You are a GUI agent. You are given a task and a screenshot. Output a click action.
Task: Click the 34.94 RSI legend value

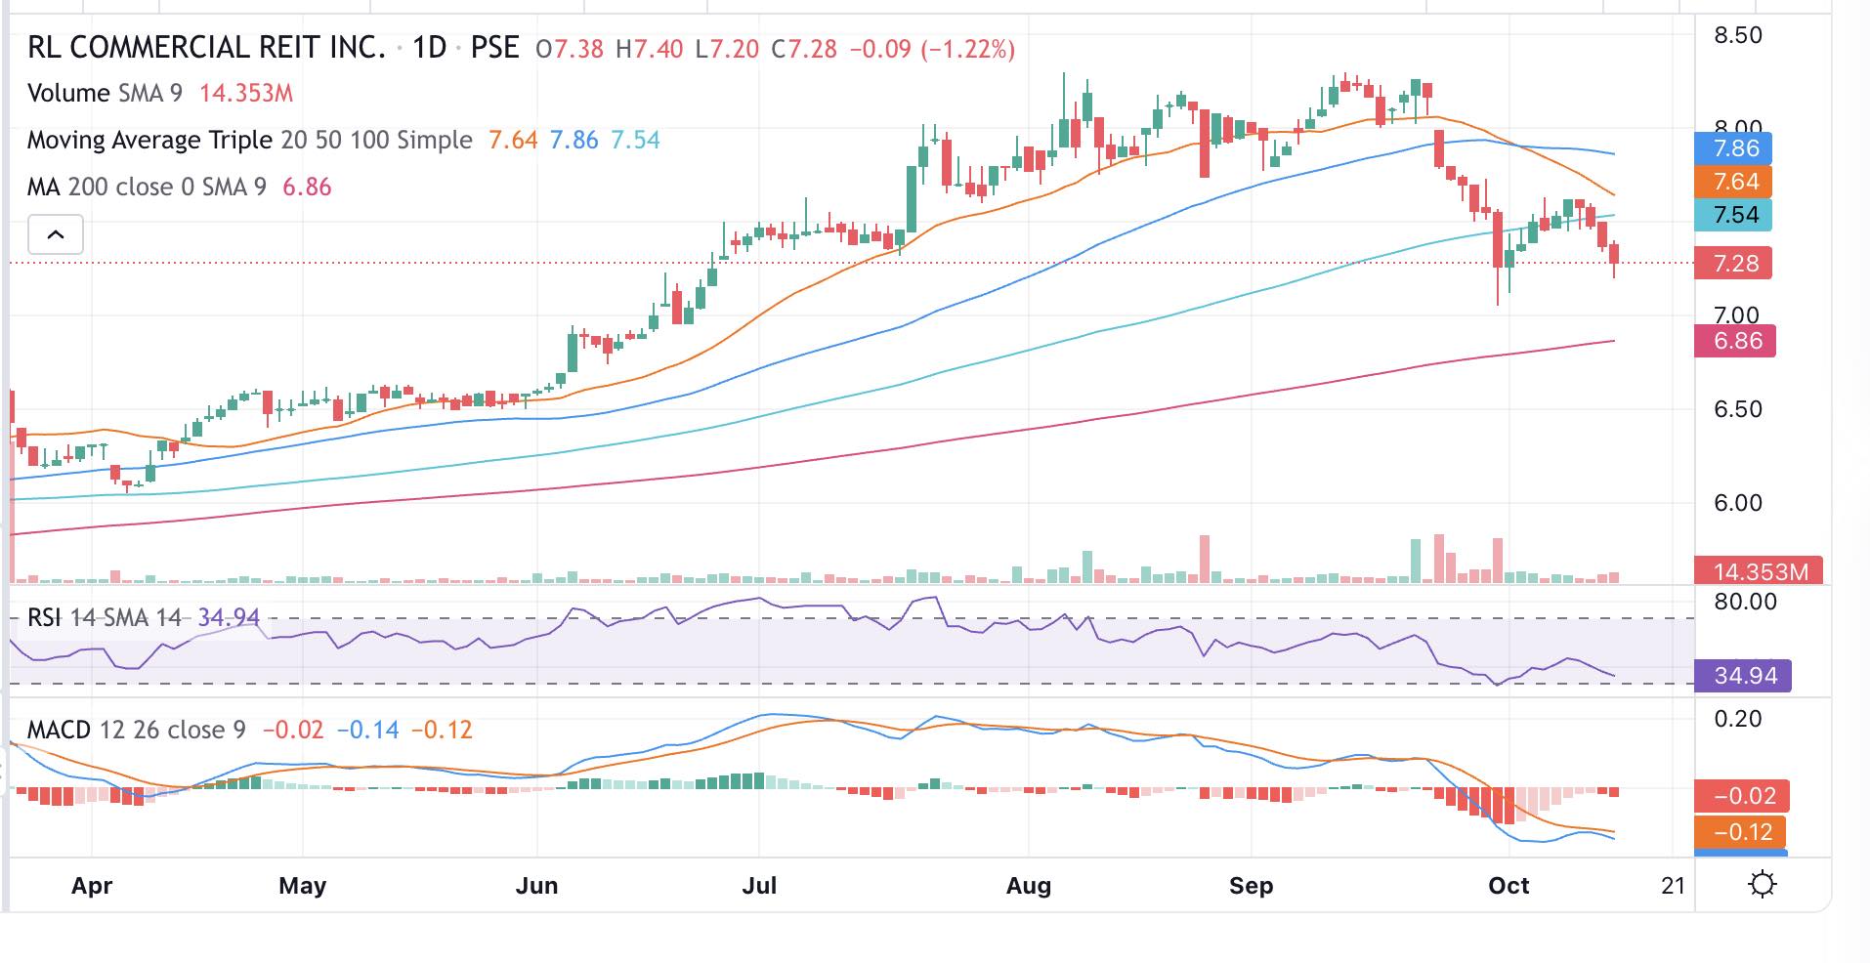coord(229,617)
